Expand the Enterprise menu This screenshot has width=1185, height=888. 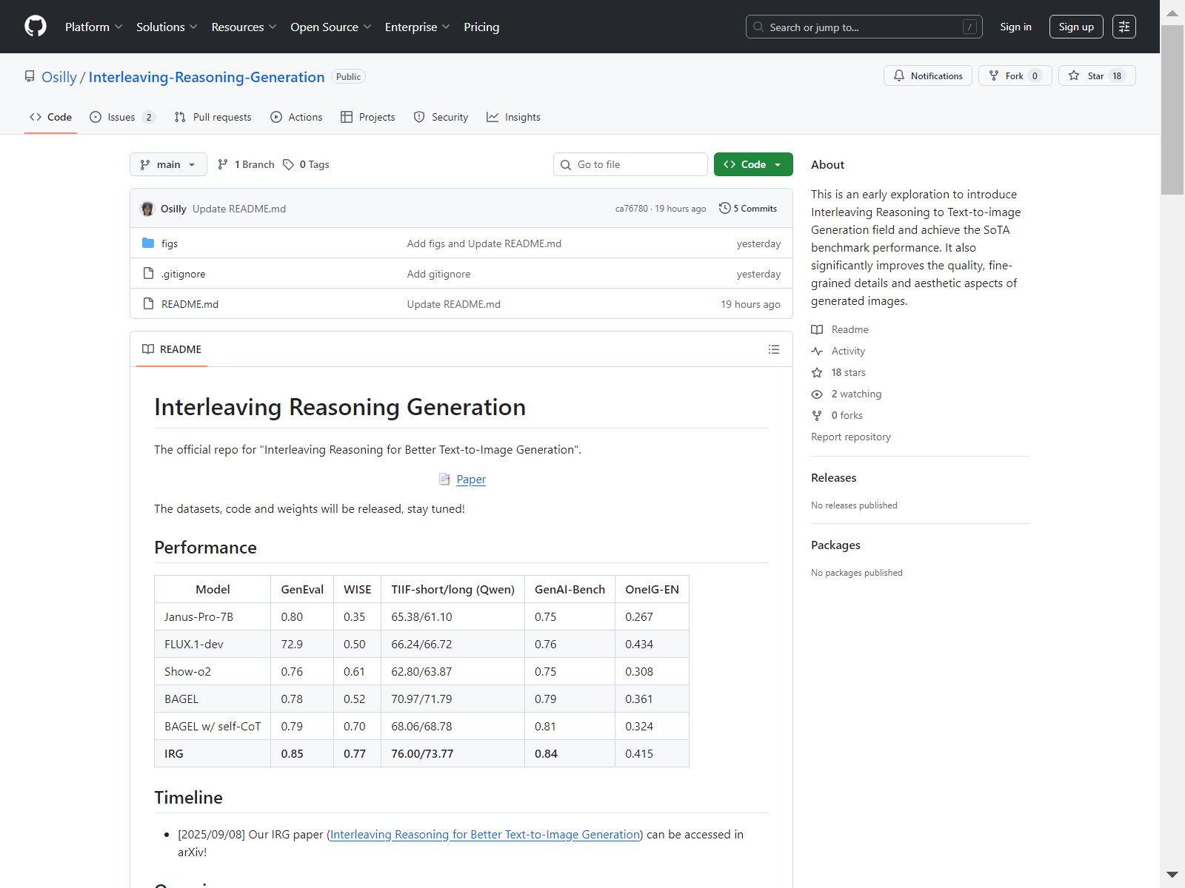[x=418, y=27]
